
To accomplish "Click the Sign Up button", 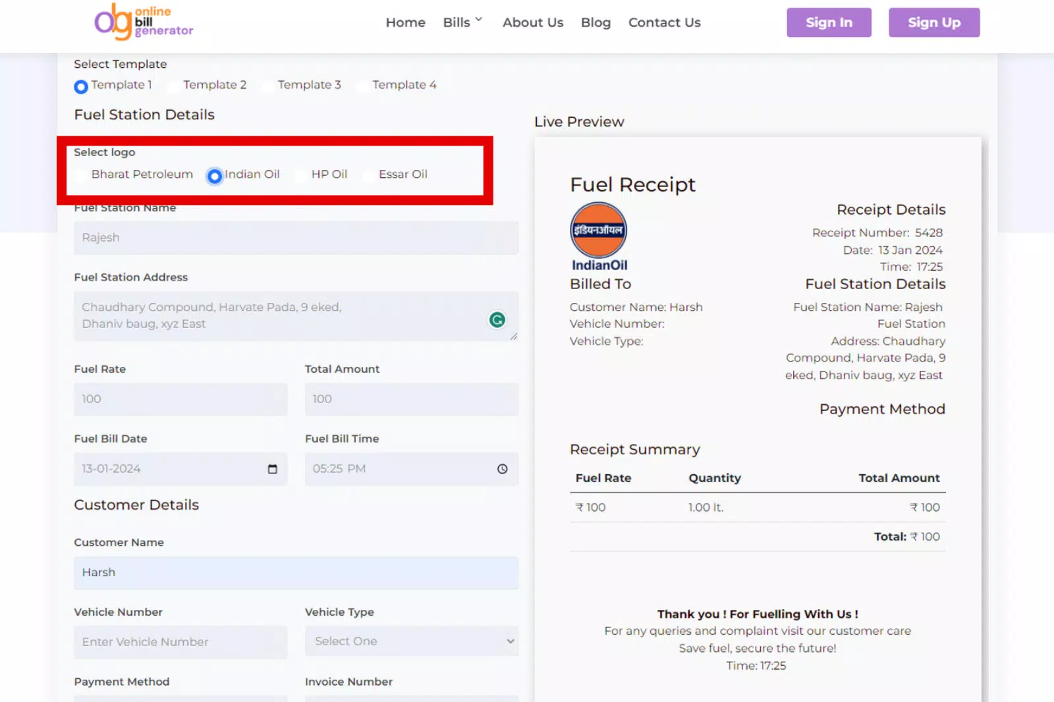I will pyautogui.click(x=934, y=22).
